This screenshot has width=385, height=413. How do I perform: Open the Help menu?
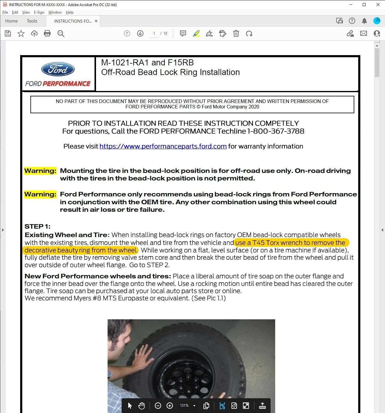[70, 12]
